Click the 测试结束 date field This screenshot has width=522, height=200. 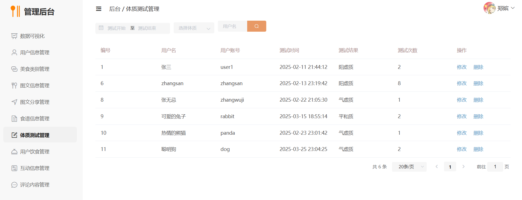pyautogui.click(x=147, y=28)
